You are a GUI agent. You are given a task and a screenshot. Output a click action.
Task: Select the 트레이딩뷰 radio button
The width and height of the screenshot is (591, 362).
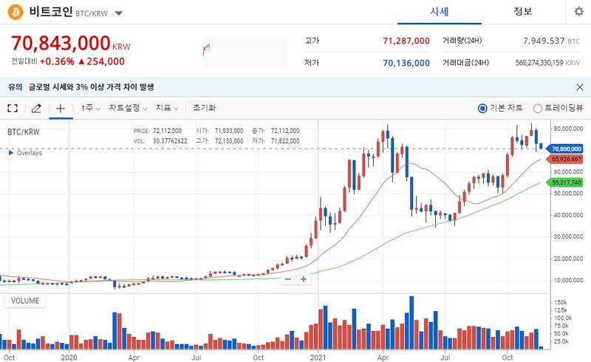538,109
